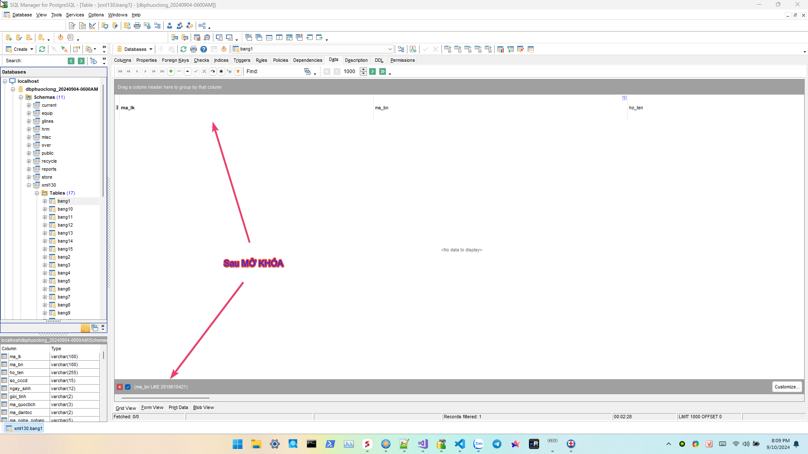Click the Customize... filter button
The width and height of the screenshot is (808, 454).
coord(786,387)
